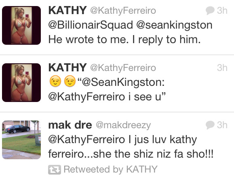Open the @BillionairSquad mention
This screenshot has width=234, height=181.
91,25
